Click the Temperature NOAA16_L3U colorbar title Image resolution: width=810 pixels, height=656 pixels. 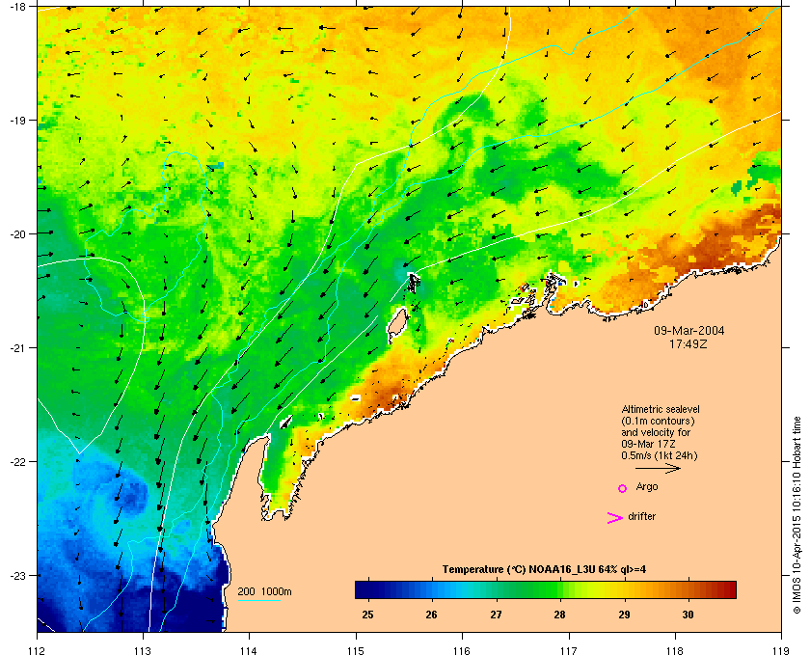[544, 570]
